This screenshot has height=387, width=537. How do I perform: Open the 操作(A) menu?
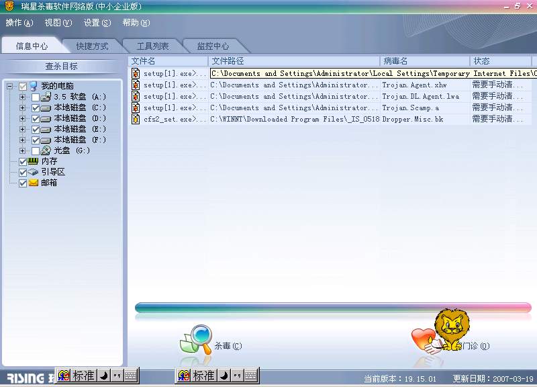point(19,23)
